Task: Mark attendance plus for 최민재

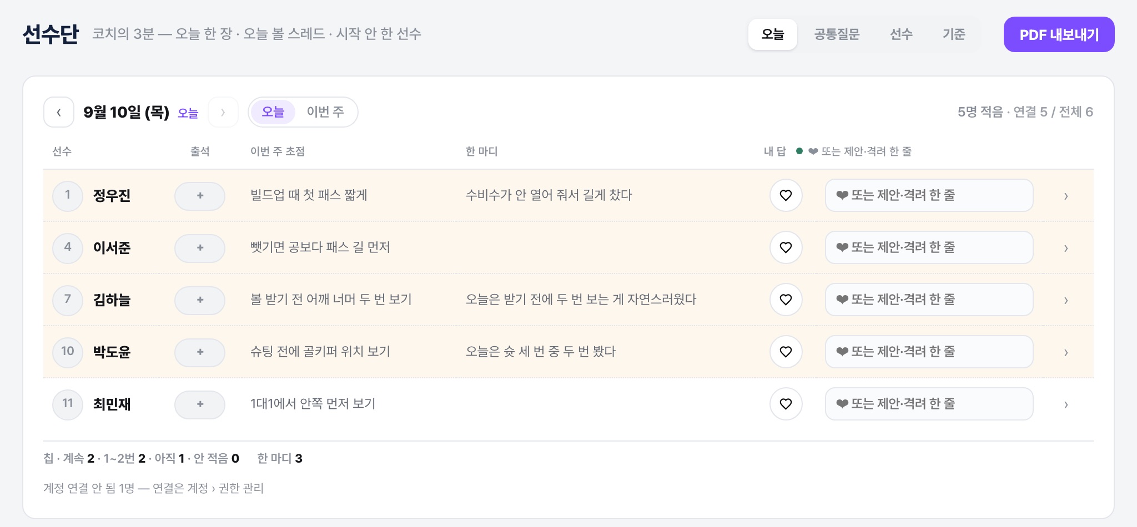Action: (x=200, y=404)
